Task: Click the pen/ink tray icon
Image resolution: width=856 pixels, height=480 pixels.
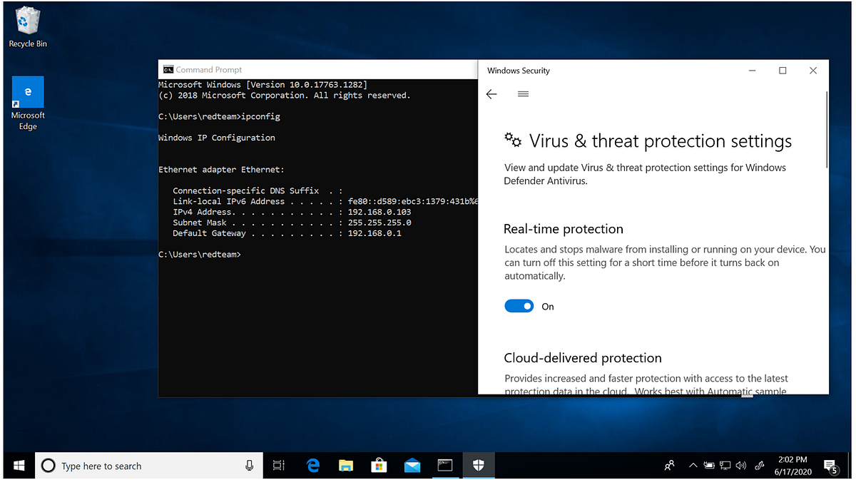Action: (760, 466)
